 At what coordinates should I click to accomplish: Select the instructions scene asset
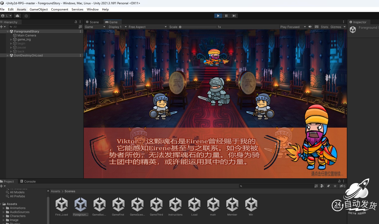[x=175, y=207]
